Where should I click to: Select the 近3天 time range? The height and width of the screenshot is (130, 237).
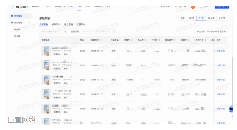pos(192,18)
